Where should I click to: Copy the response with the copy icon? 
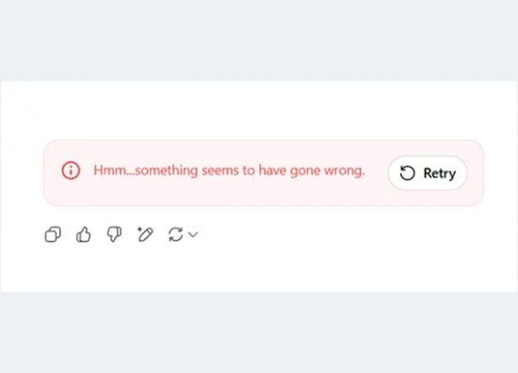click(x=53, y=235)
